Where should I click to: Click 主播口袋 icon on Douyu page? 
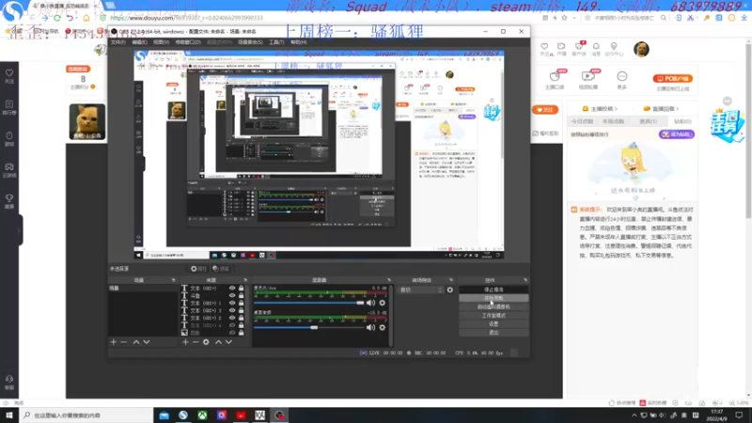point(555,79)
